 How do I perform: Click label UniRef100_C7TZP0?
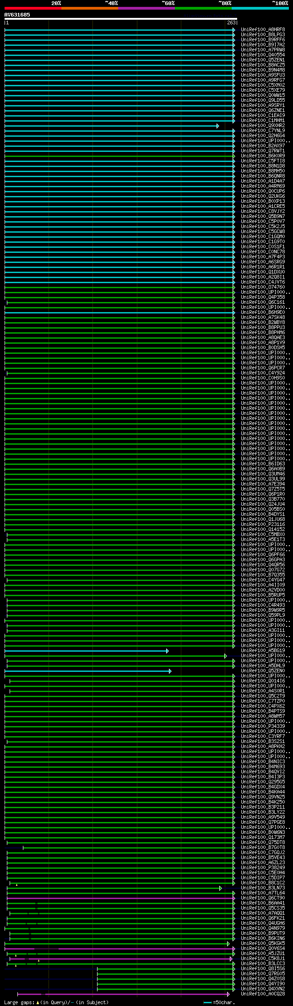click(x=263, y=701)
